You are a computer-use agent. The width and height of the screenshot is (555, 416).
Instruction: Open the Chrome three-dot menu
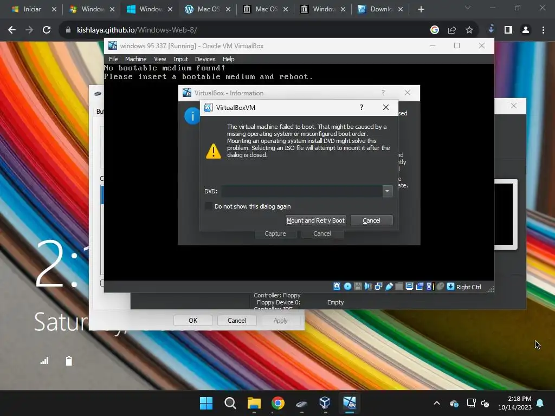543,30
